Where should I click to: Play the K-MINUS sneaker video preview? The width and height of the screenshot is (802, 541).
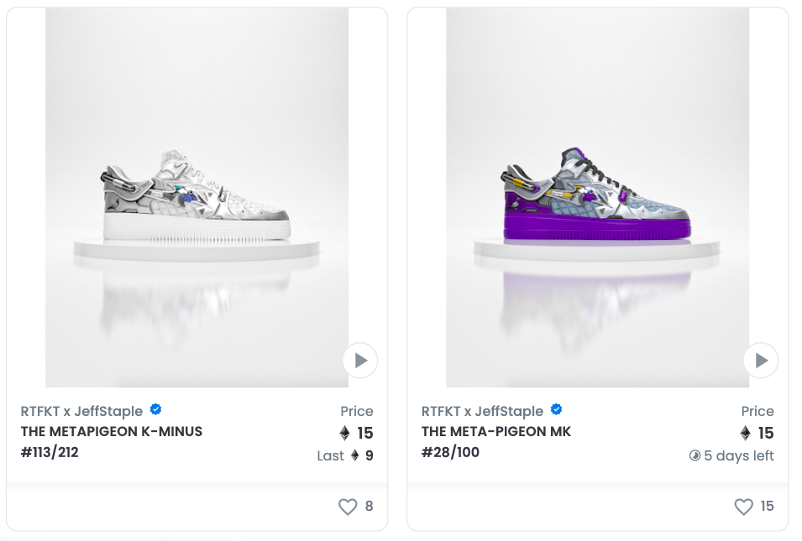point(360,360)
